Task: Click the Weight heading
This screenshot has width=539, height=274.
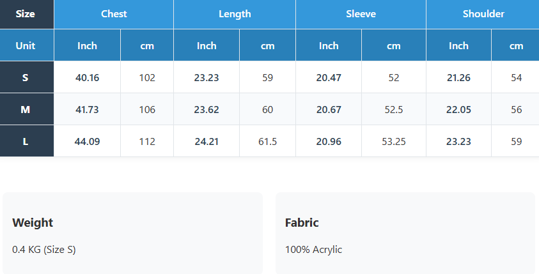Action: click(x=33, y=223)
